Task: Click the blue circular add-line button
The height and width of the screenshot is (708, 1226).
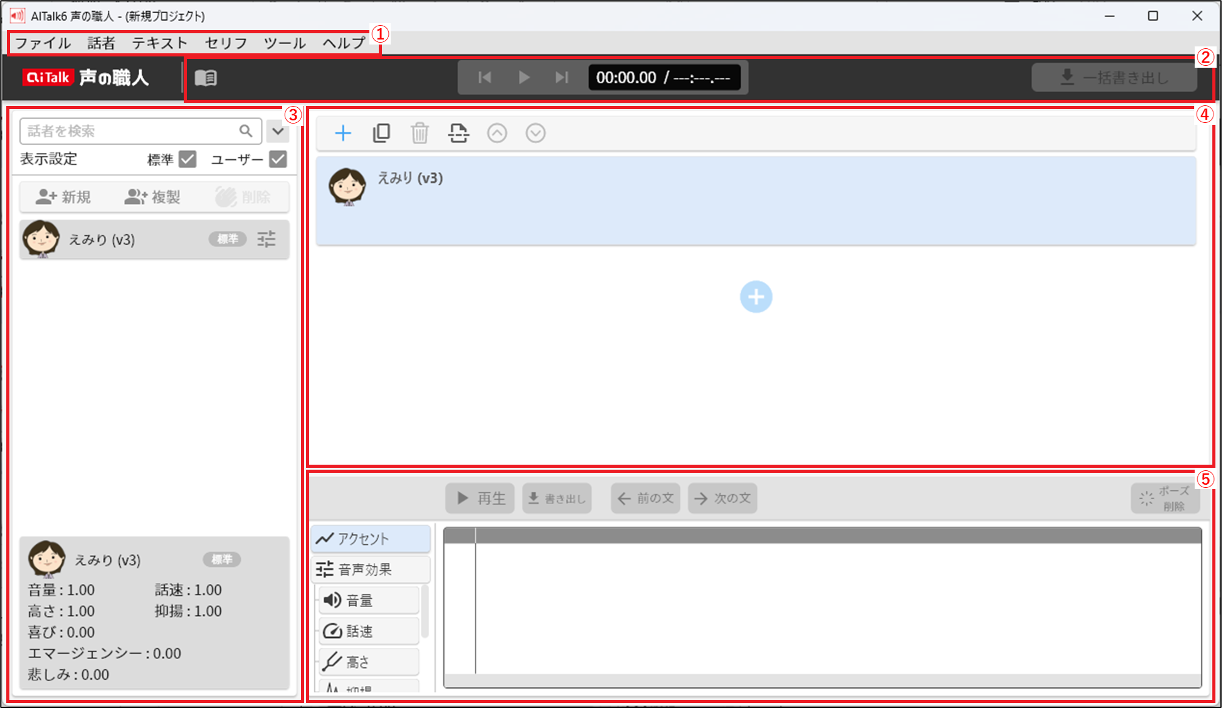Action: pyautogui.click(x=756, y=297)
